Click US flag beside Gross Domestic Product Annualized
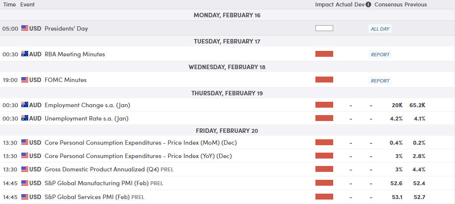455x204 pixels. pyautogui.click(x=25, y=169)
